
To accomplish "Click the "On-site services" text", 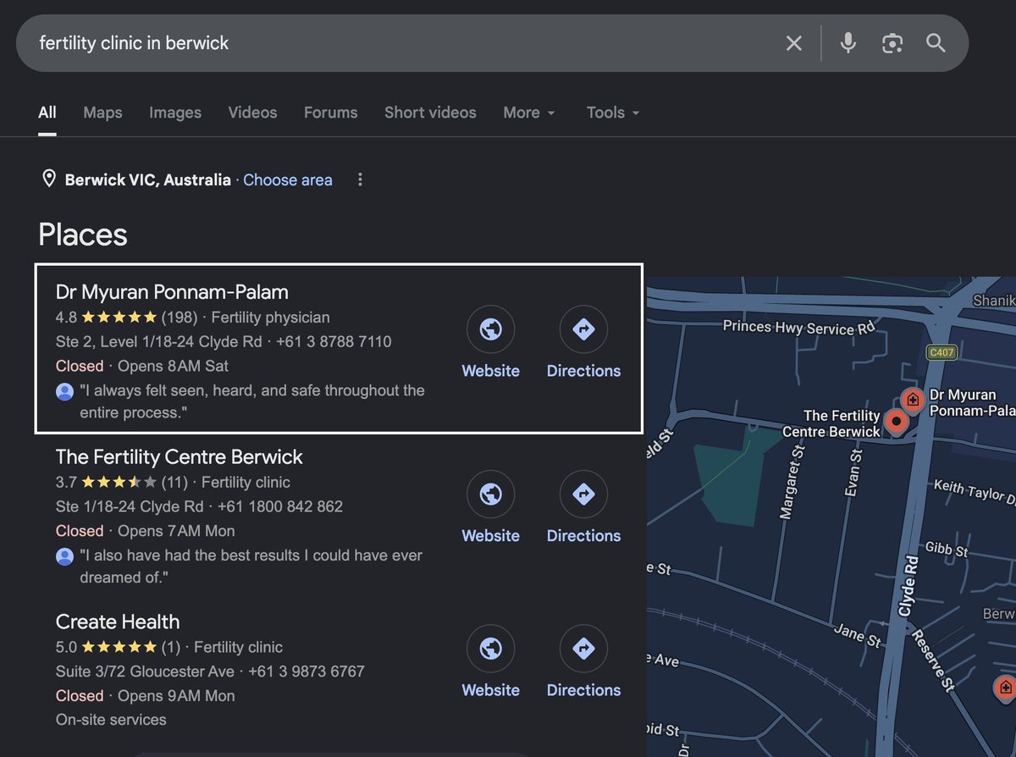I will click(111, 720).
